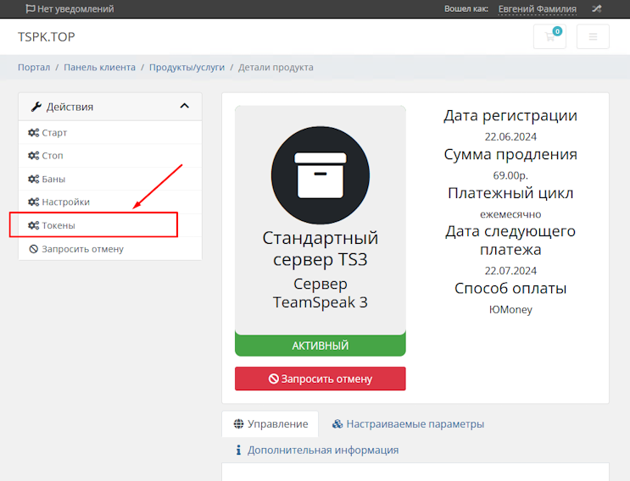Click the notifications flag icon
This screenshot has height=481, width=630.
(x=31, y=8)
